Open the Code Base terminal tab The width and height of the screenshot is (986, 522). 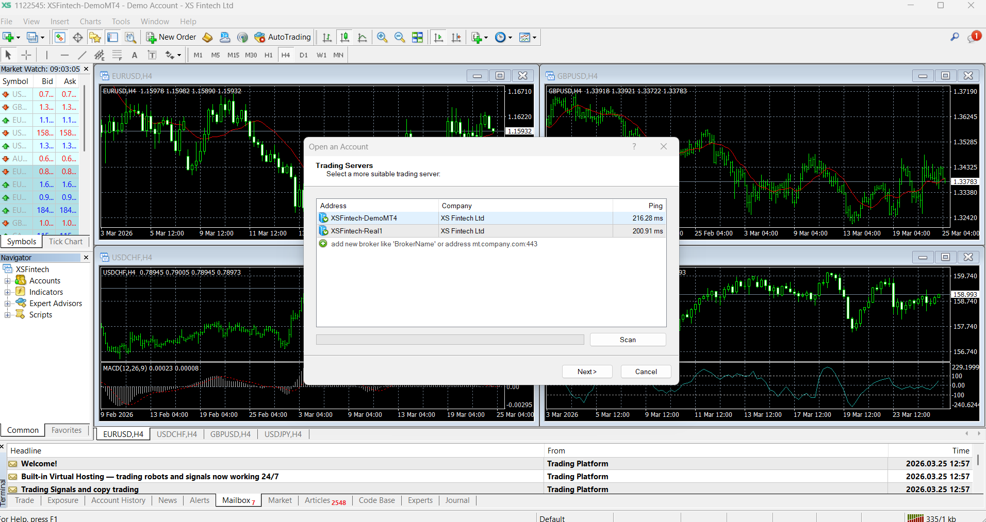[x=376, y=500]
